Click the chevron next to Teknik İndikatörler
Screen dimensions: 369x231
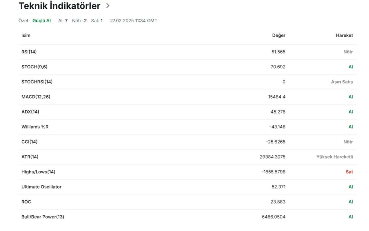click(108, 5)
